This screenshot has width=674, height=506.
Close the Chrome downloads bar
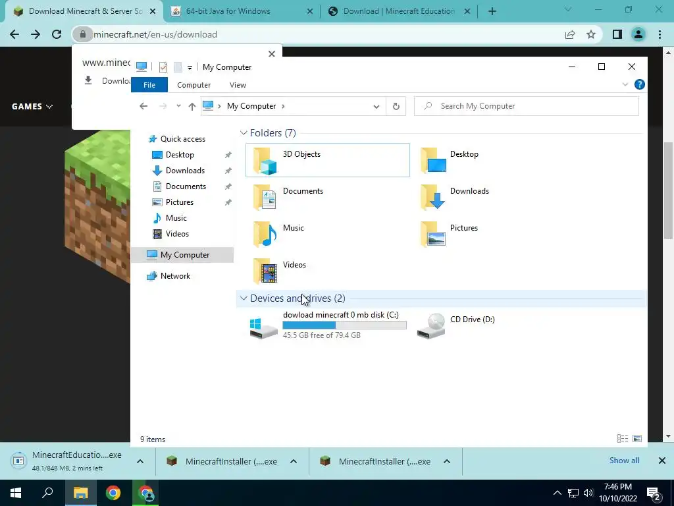click(662, 461)
